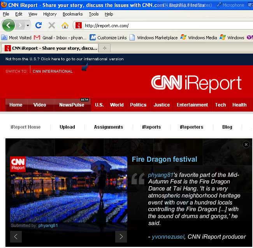Open the Tech section

click(x=220, y=105)
